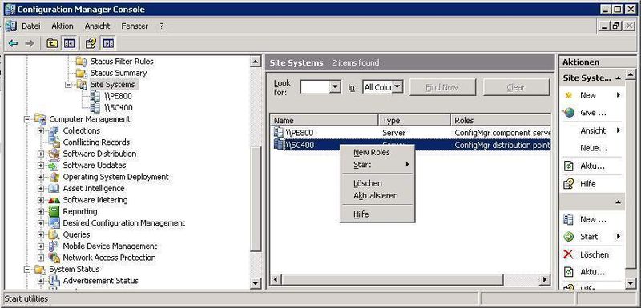Click the Operating System Deployment icon
This screenshot has height=308, width=641.
point(54,177)
